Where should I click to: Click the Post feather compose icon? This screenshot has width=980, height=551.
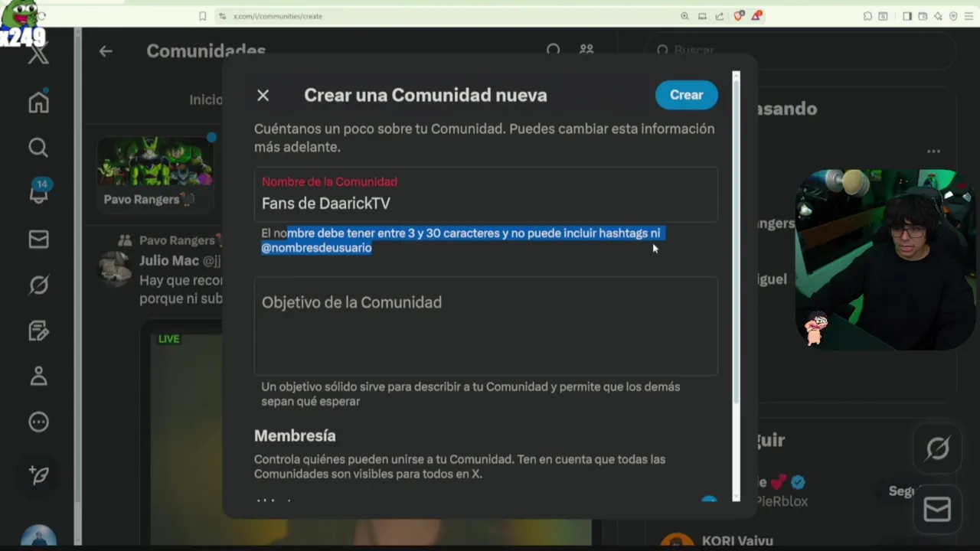[38, 474]
